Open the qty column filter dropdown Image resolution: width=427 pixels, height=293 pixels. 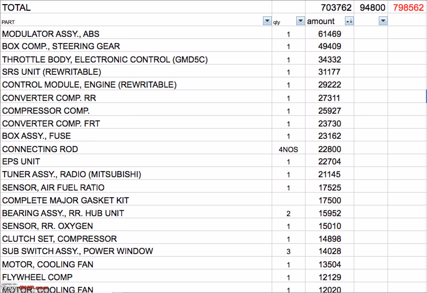coord(300,21)
